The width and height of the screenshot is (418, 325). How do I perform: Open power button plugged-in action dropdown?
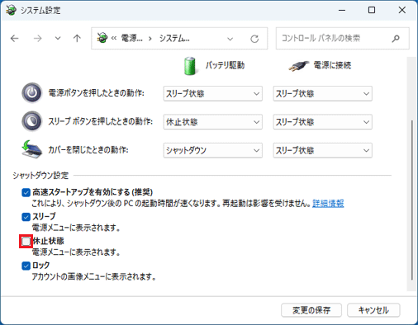[x=323, y=94]
